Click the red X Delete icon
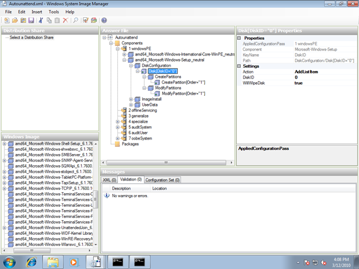The height and width of the screenshot is (269, 359). [66, 20]
